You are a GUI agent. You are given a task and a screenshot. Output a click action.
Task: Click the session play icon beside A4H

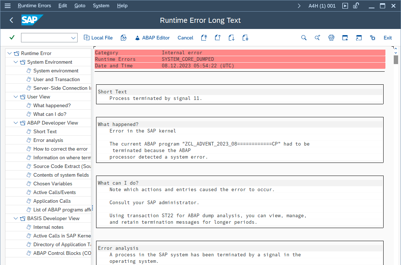pyautogui.click(x=345, y=6)
